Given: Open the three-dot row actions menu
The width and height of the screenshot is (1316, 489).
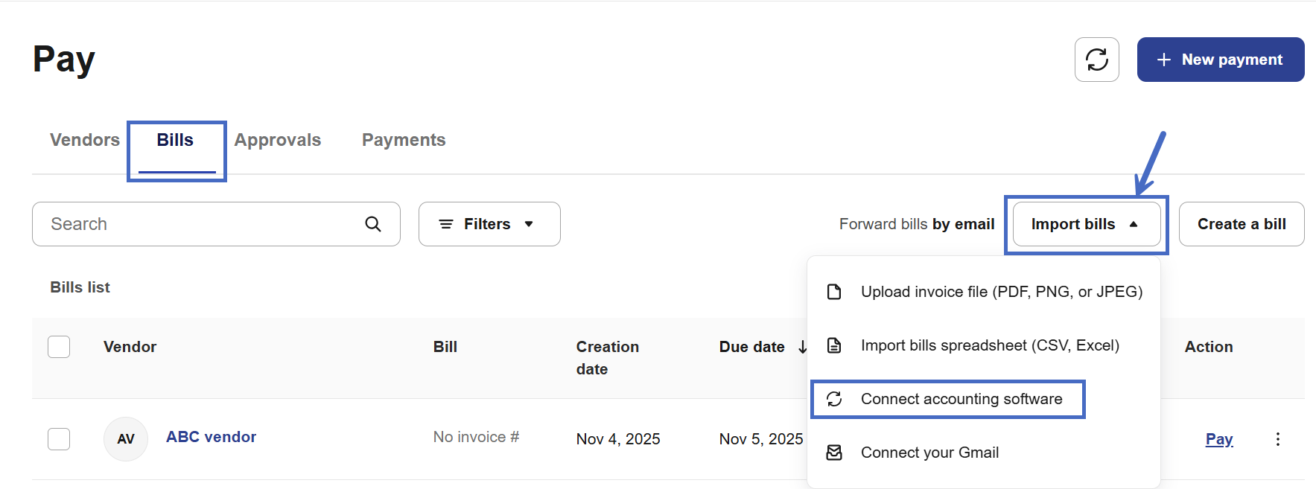Looking at the screenshot, I should [x=1277, y=439].
